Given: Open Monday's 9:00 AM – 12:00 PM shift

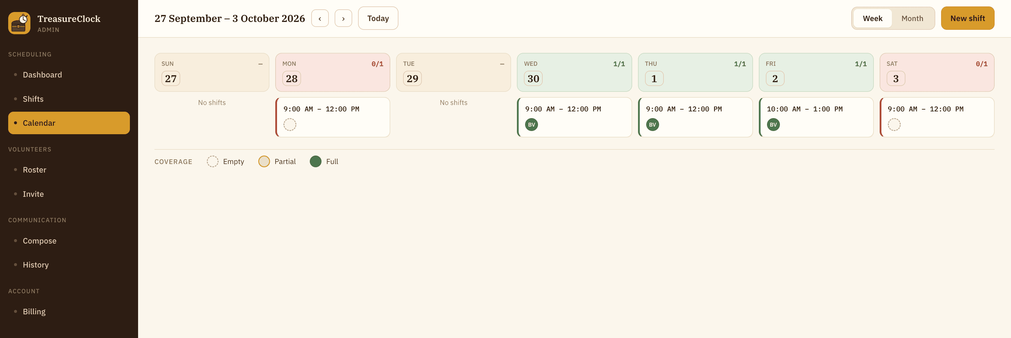Looking at the screenshot, I should pos(333,117).
